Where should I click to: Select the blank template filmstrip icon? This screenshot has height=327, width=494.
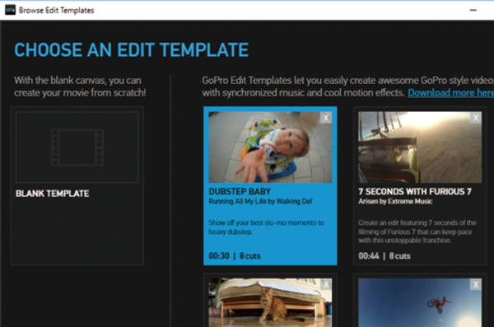[77, 147]
